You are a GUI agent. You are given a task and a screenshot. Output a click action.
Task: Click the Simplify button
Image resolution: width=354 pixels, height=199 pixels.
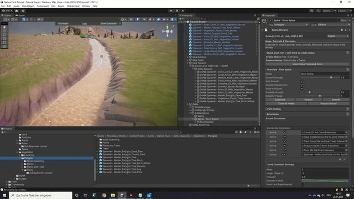tap(309, 99)
